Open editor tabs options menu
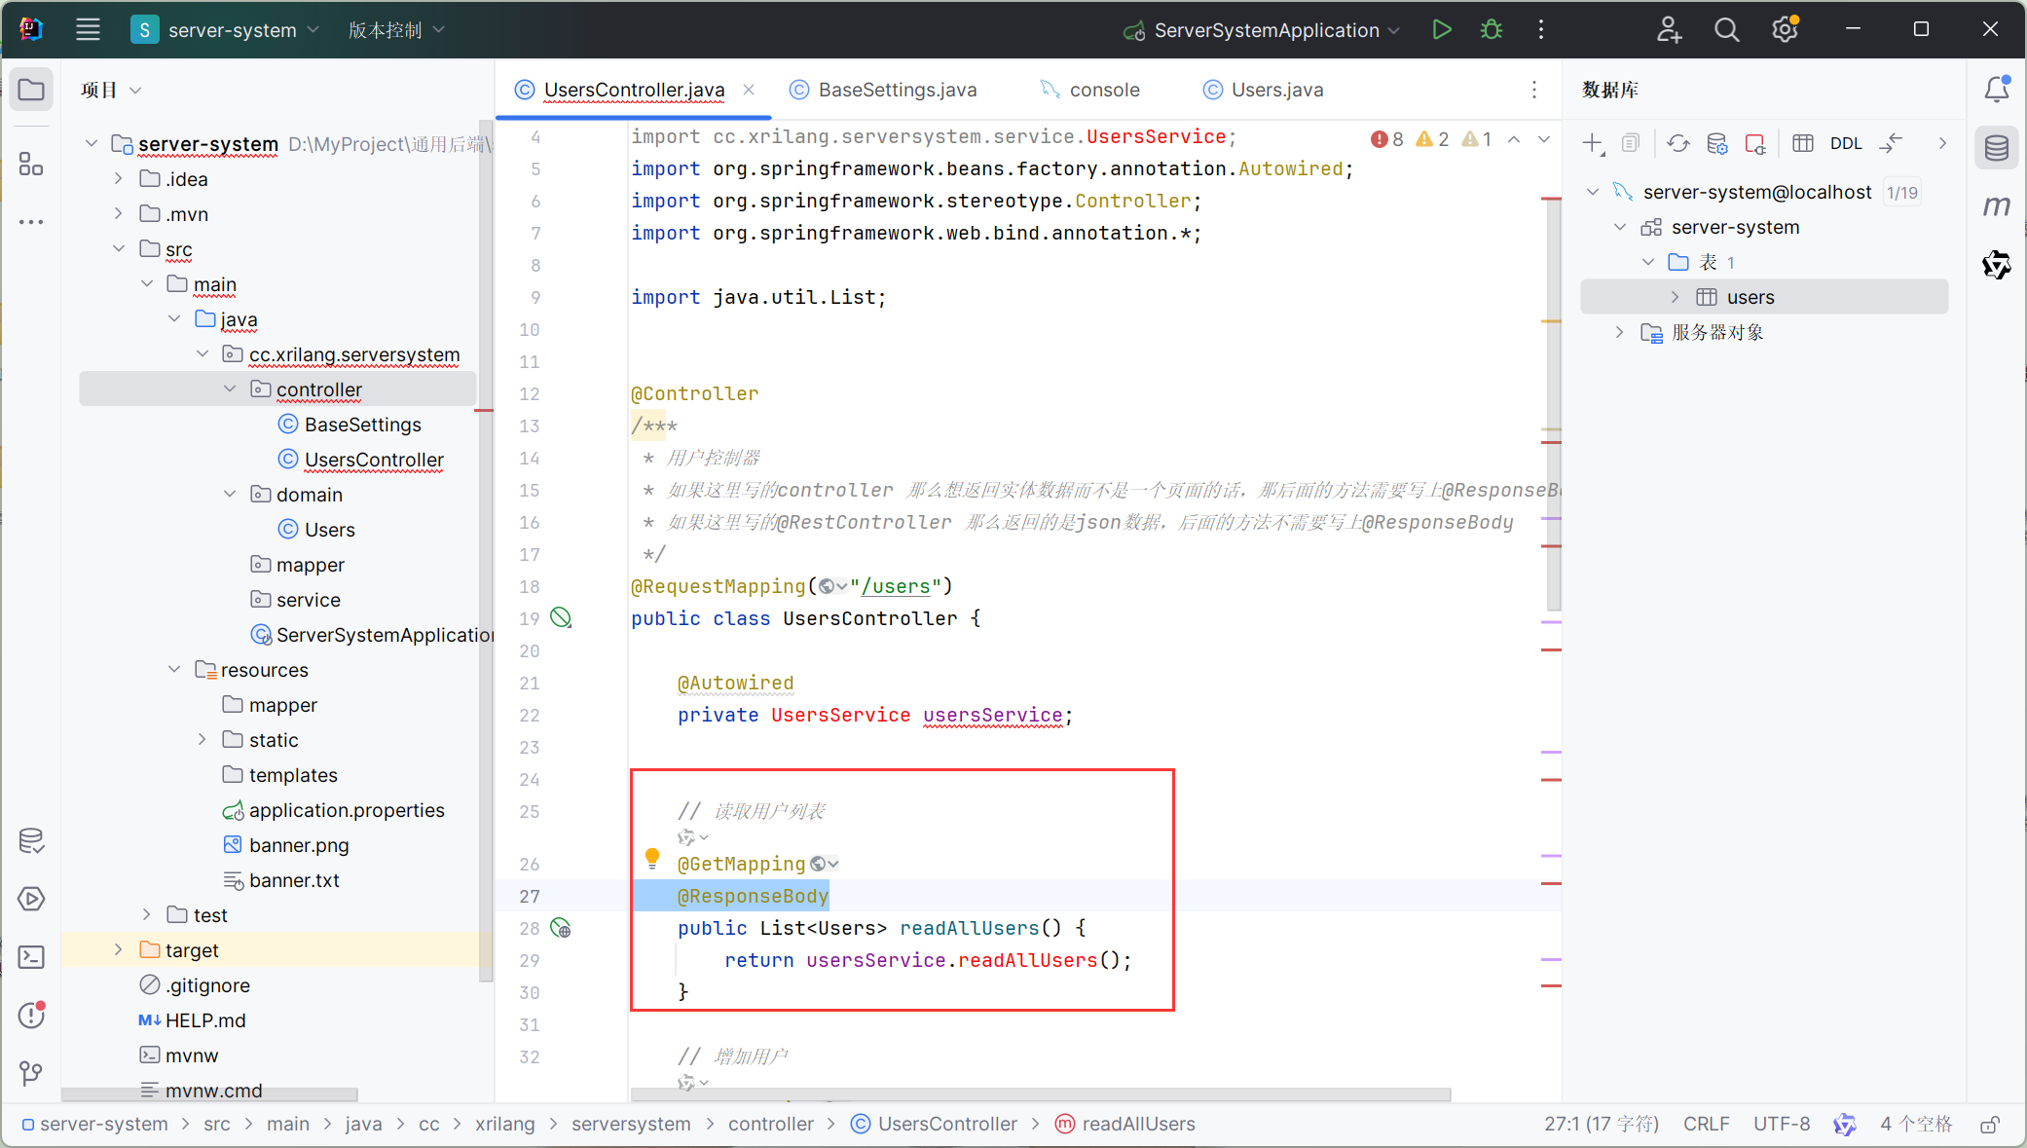The height and width of the screenshot is (1148, 2027). [x=1534, y=90]
